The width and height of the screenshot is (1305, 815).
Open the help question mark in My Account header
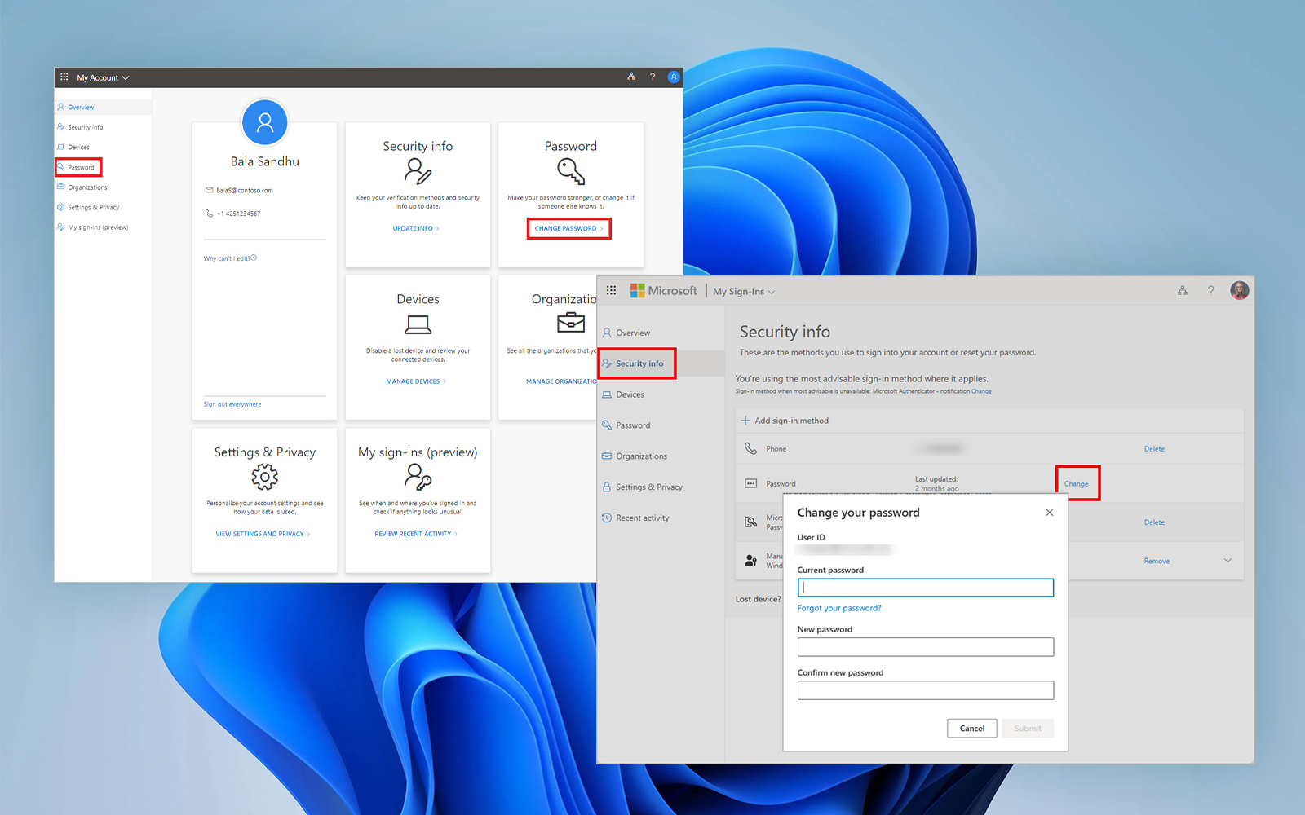(652, 77)
